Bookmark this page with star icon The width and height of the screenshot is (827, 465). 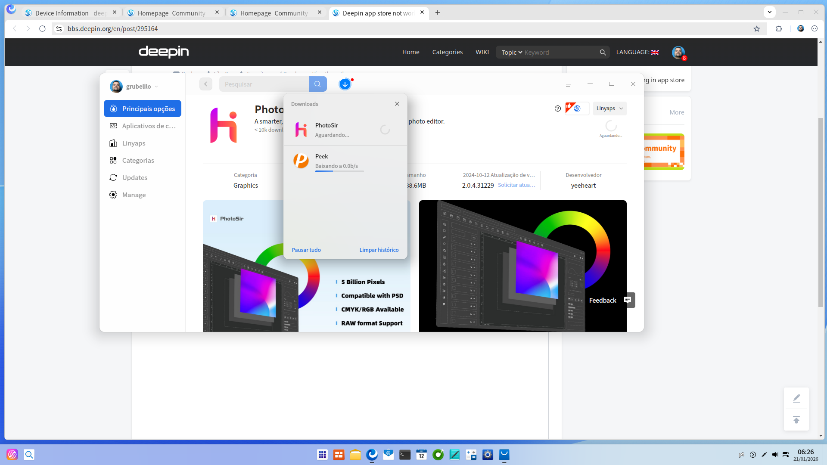tap(757, 29)
